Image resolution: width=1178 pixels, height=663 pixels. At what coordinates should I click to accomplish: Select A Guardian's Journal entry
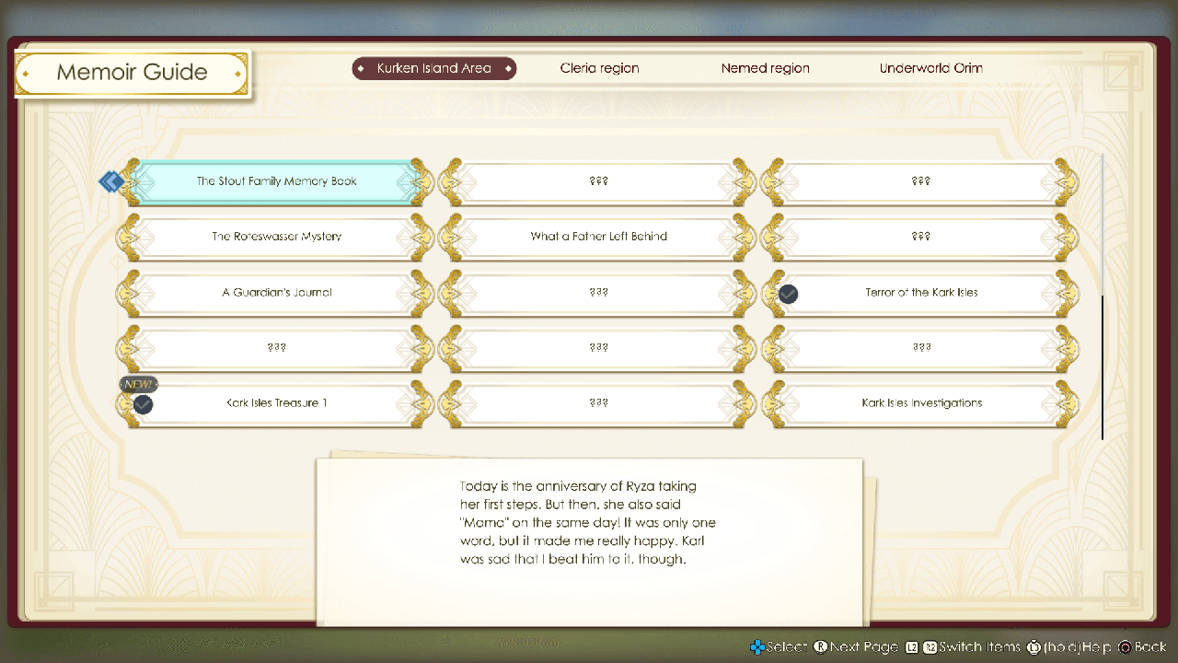(276, 293)
